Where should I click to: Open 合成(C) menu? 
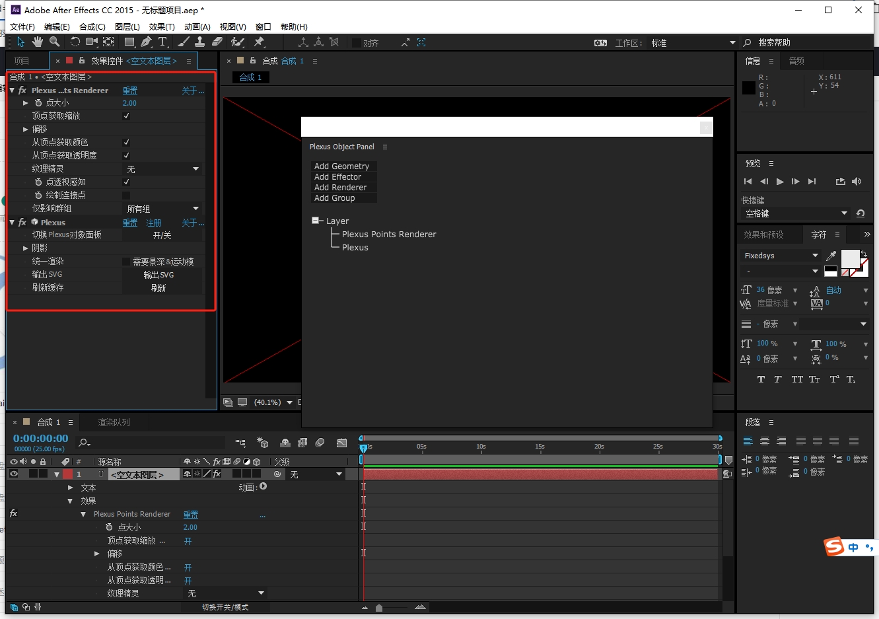tap(92, 27)
